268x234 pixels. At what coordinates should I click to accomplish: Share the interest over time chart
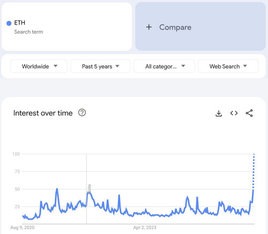point(249,113)
